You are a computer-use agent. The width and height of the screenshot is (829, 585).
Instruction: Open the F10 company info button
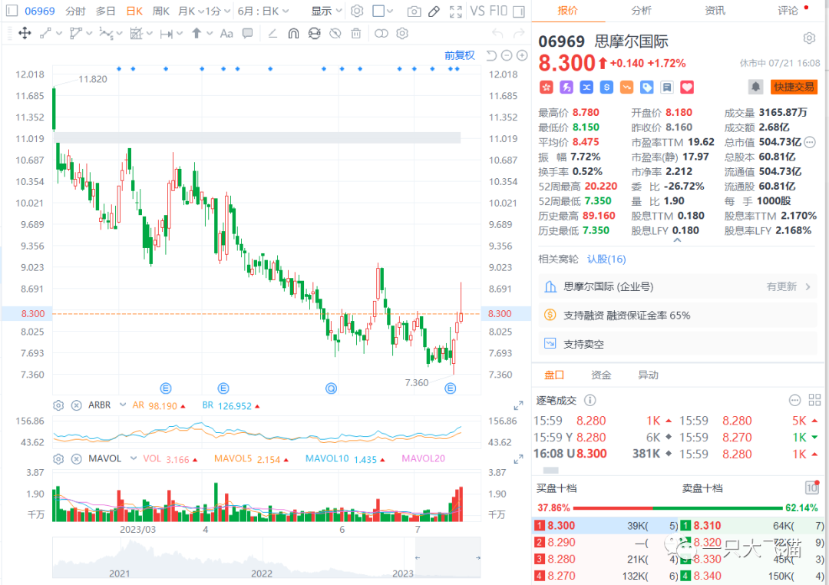coord(499,11)
